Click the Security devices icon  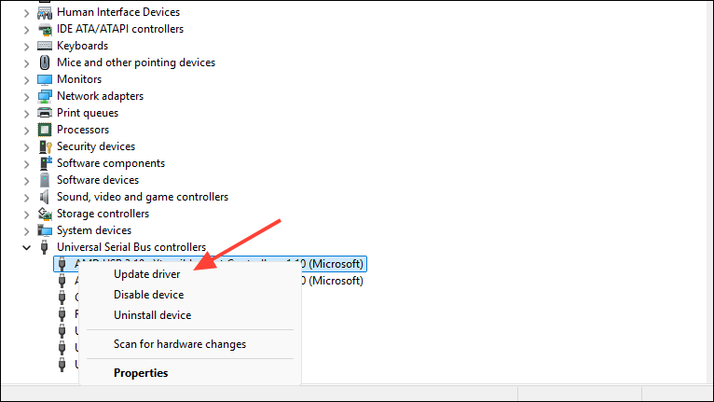(x=45, y=146)
